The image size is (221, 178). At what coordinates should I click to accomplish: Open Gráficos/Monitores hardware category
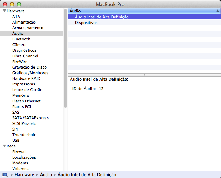tap(30, 73)
